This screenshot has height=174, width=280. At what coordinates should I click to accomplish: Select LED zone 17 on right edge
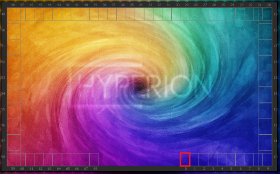tap(266, 47)
